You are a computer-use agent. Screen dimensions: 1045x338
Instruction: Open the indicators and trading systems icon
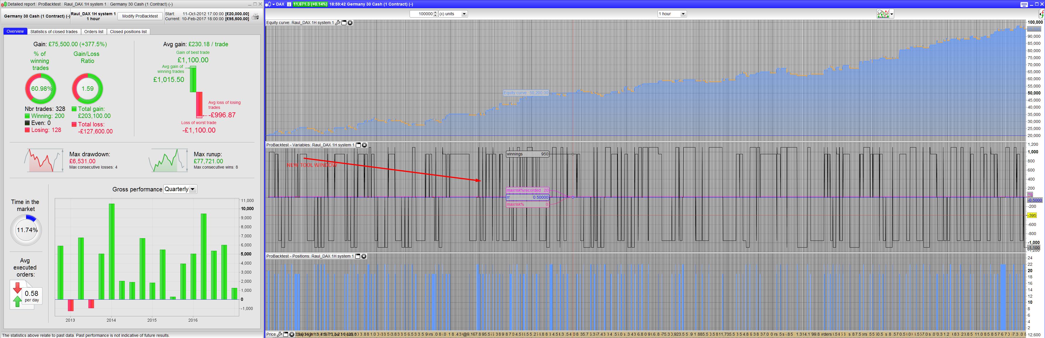point(883,14)
